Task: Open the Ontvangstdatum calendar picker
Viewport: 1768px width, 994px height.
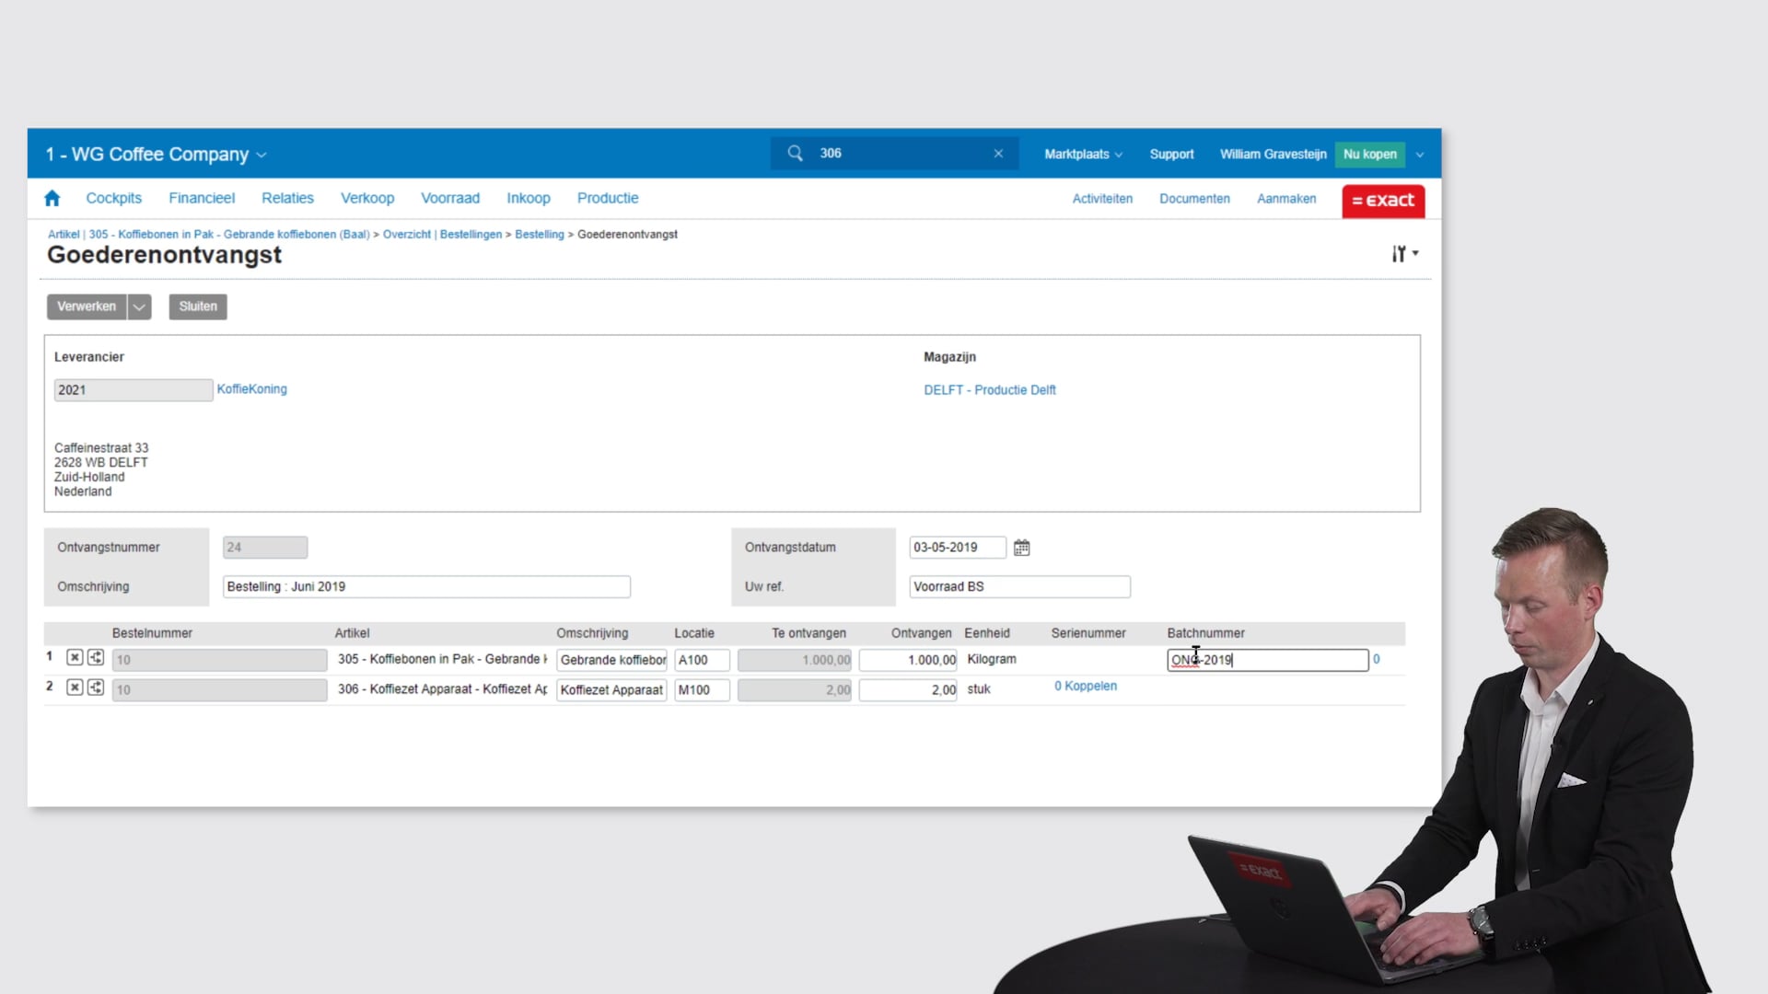Action: click(x=1021, y=548)
